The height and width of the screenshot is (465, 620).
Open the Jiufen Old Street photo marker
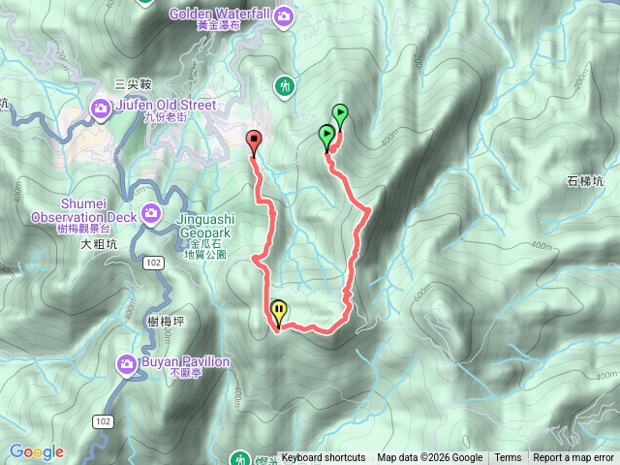[101, 108]
